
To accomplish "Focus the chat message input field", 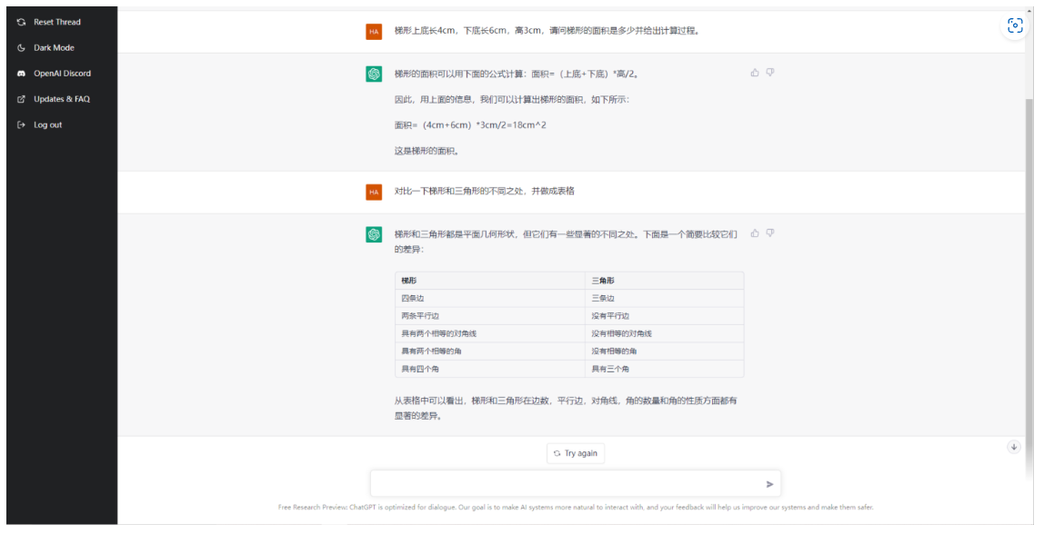I will (576, 484).
